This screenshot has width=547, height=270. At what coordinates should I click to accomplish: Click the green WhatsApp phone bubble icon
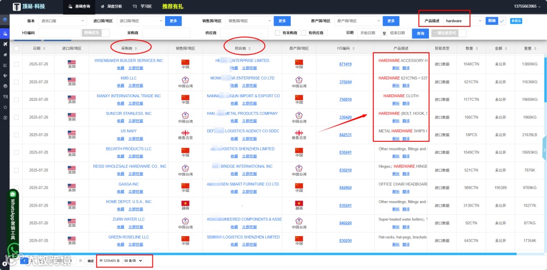point(13,250)
